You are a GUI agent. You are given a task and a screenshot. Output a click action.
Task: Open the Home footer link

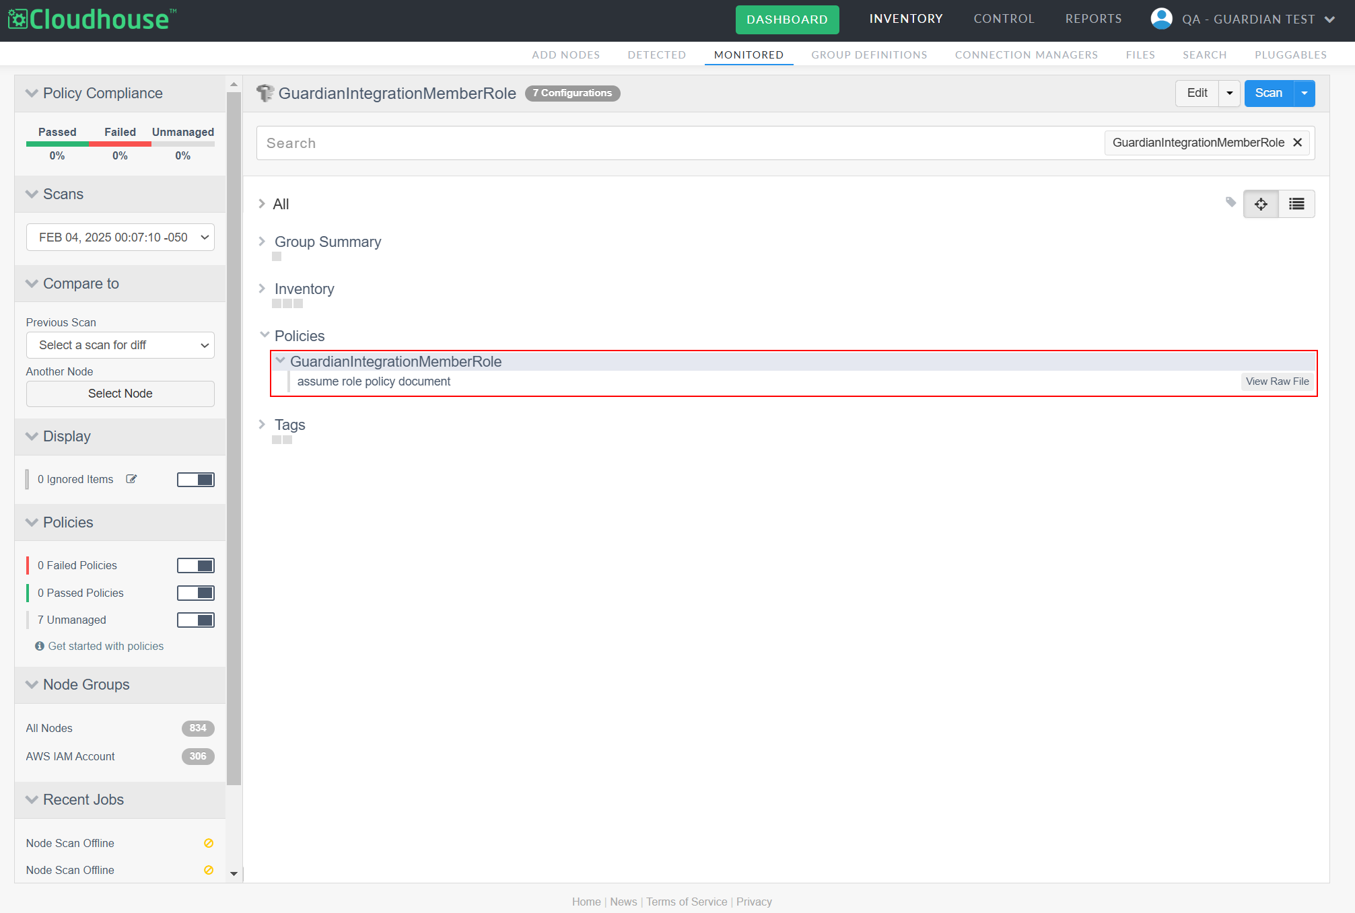point(586,902)
